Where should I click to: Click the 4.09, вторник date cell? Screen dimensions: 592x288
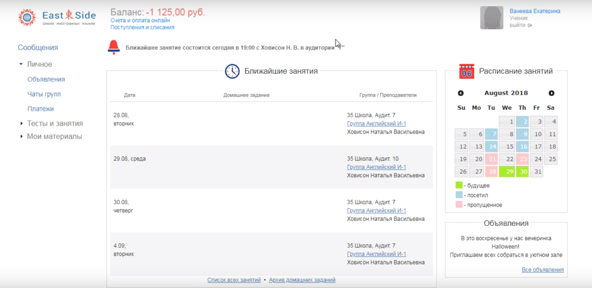(x=124, y=250)
